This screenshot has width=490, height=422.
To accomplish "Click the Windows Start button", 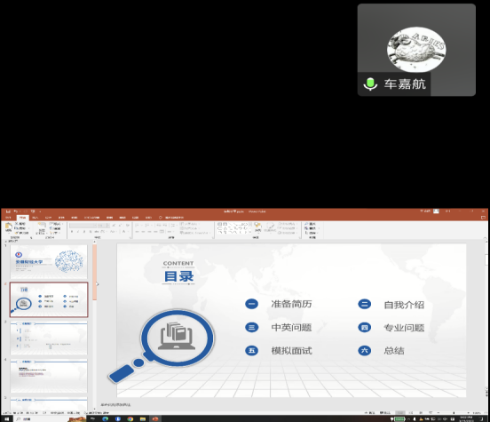I will [x=6, y=418].
